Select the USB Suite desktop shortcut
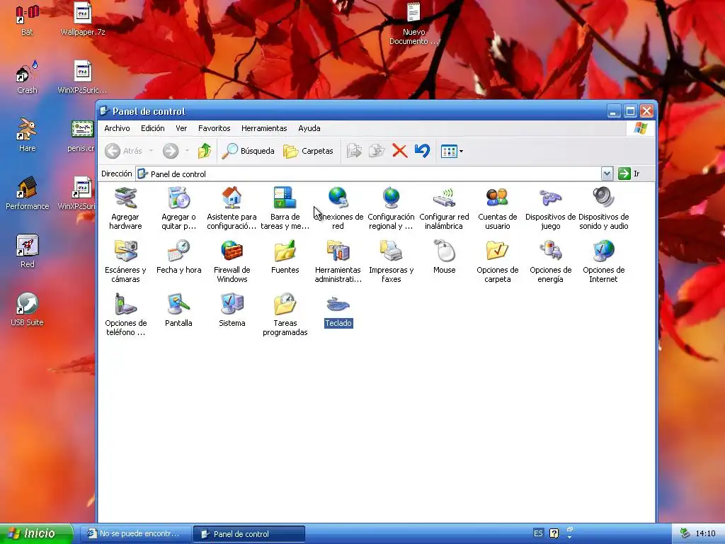Screen dimensions: 725x544 27,310
